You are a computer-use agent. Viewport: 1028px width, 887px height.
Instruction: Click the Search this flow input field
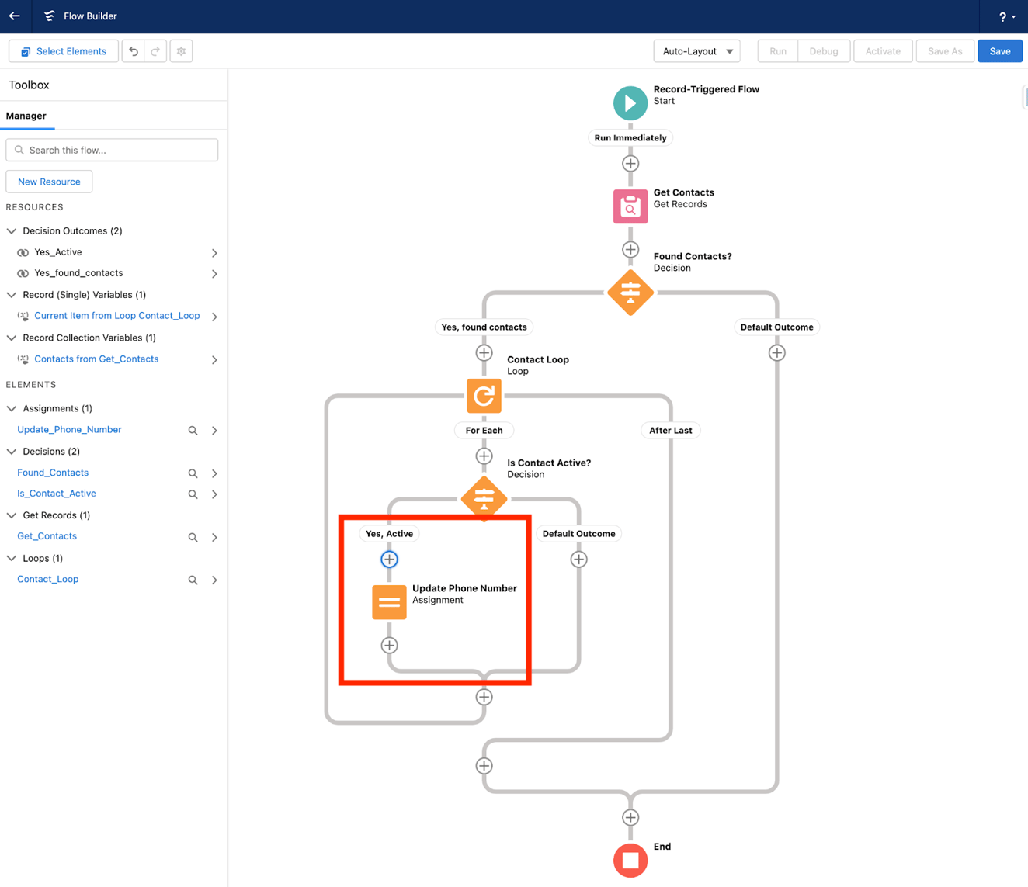(112, 149)
